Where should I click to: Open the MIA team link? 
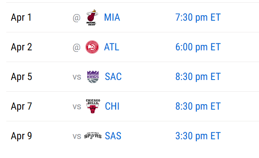112,17
